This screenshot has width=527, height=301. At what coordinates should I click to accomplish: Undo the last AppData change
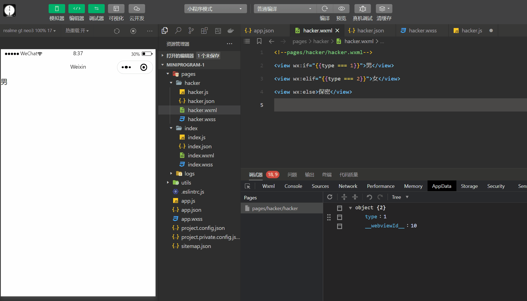pos(370,197)
